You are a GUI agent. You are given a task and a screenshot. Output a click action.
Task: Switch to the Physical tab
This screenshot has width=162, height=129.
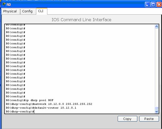[x=10, y=11]
